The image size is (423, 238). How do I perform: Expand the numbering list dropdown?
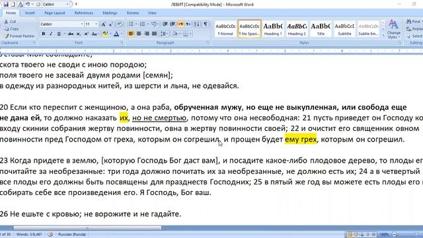click(147, 24)
